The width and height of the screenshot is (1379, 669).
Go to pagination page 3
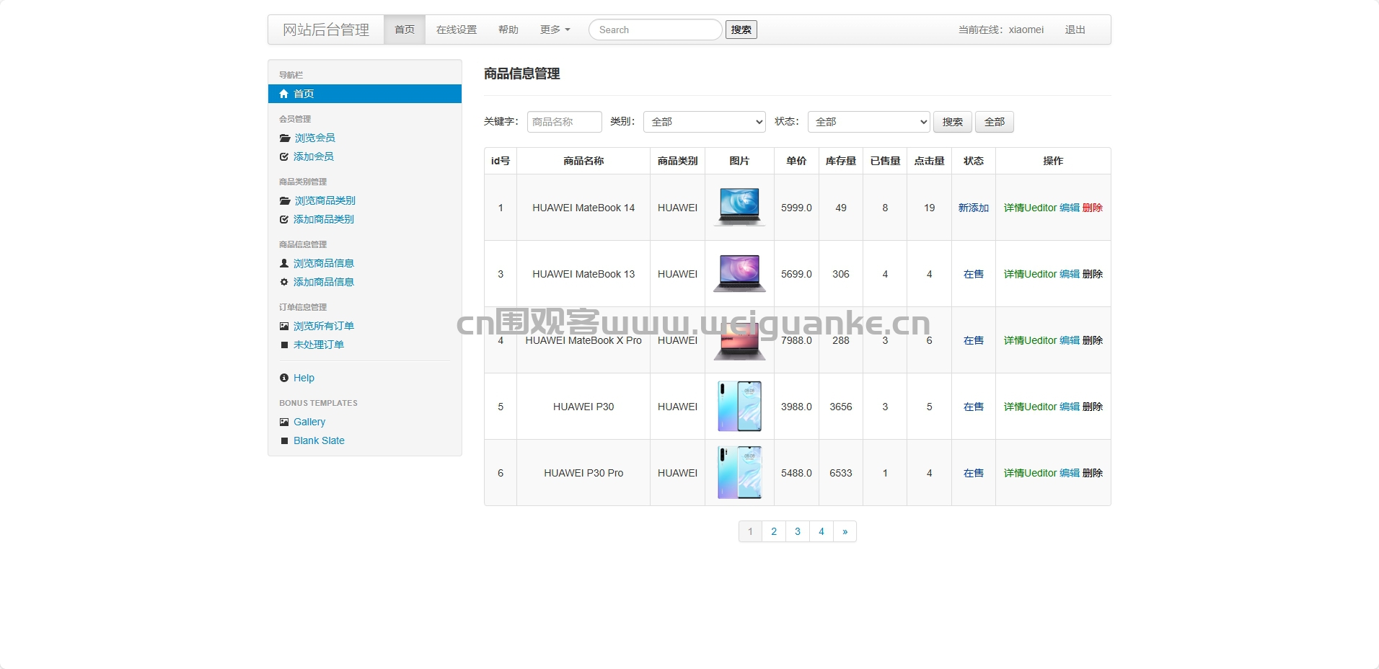[x=798, y=531]
